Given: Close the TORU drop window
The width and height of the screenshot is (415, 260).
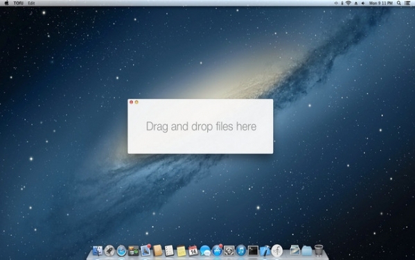Looking at the screenshot, I should coord(131,102).
